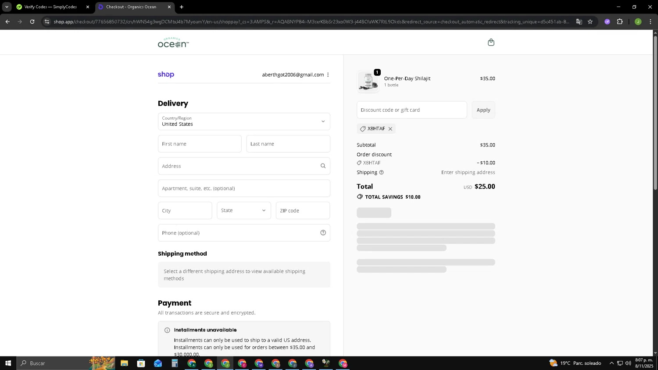Open the site information icon in the address bar
The image size is (658, 370).
[47, 21]
